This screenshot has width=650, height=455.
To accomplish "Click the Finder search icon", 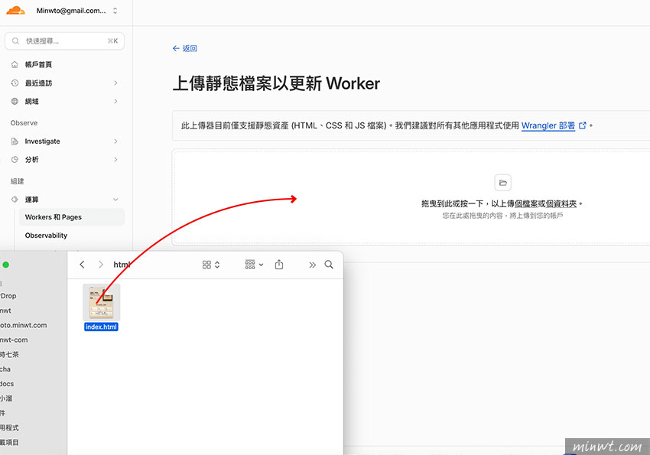I will tap(329, 265).
